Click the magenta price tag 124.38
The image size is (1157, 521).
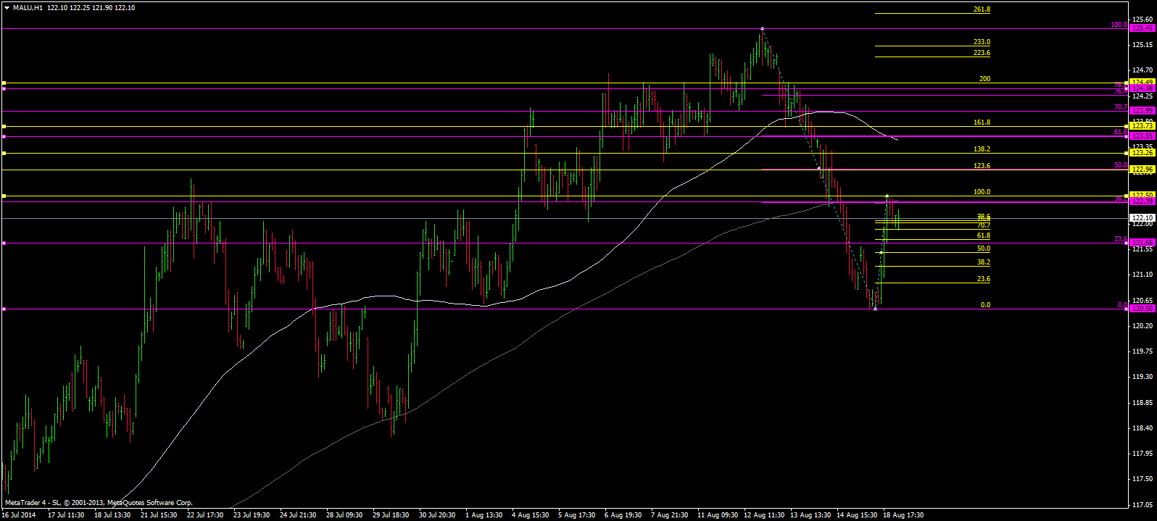1142,89
